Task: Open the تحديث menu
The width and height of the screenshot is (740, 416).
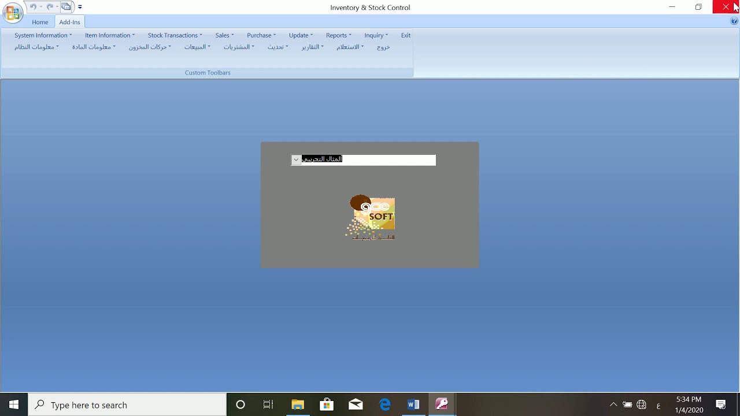Action: (278, 47)
